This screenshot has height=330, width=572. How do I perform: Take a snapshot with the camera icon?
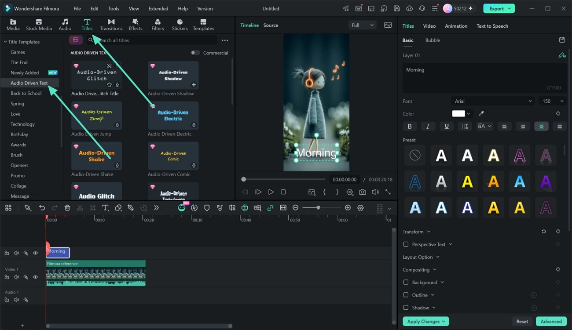pyautogui.click(x=363, y=192)
